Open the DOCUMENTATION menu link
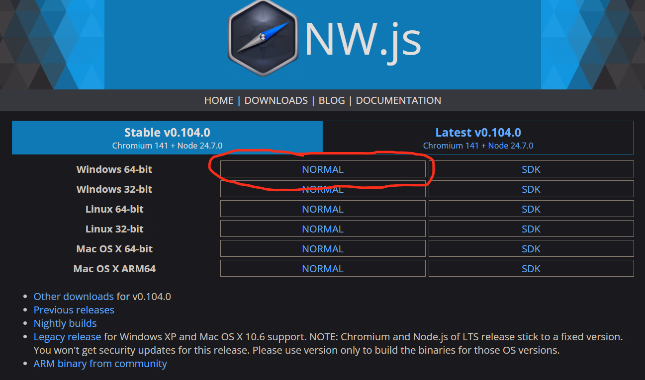Viewport: 645px width, 380px height. (398, 100)
